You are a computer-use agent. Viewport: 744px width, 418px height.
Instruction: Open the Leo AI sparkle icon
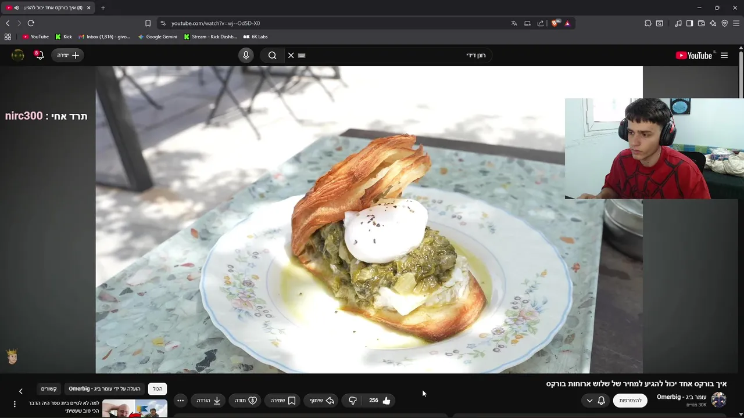(x=713, y=23)
